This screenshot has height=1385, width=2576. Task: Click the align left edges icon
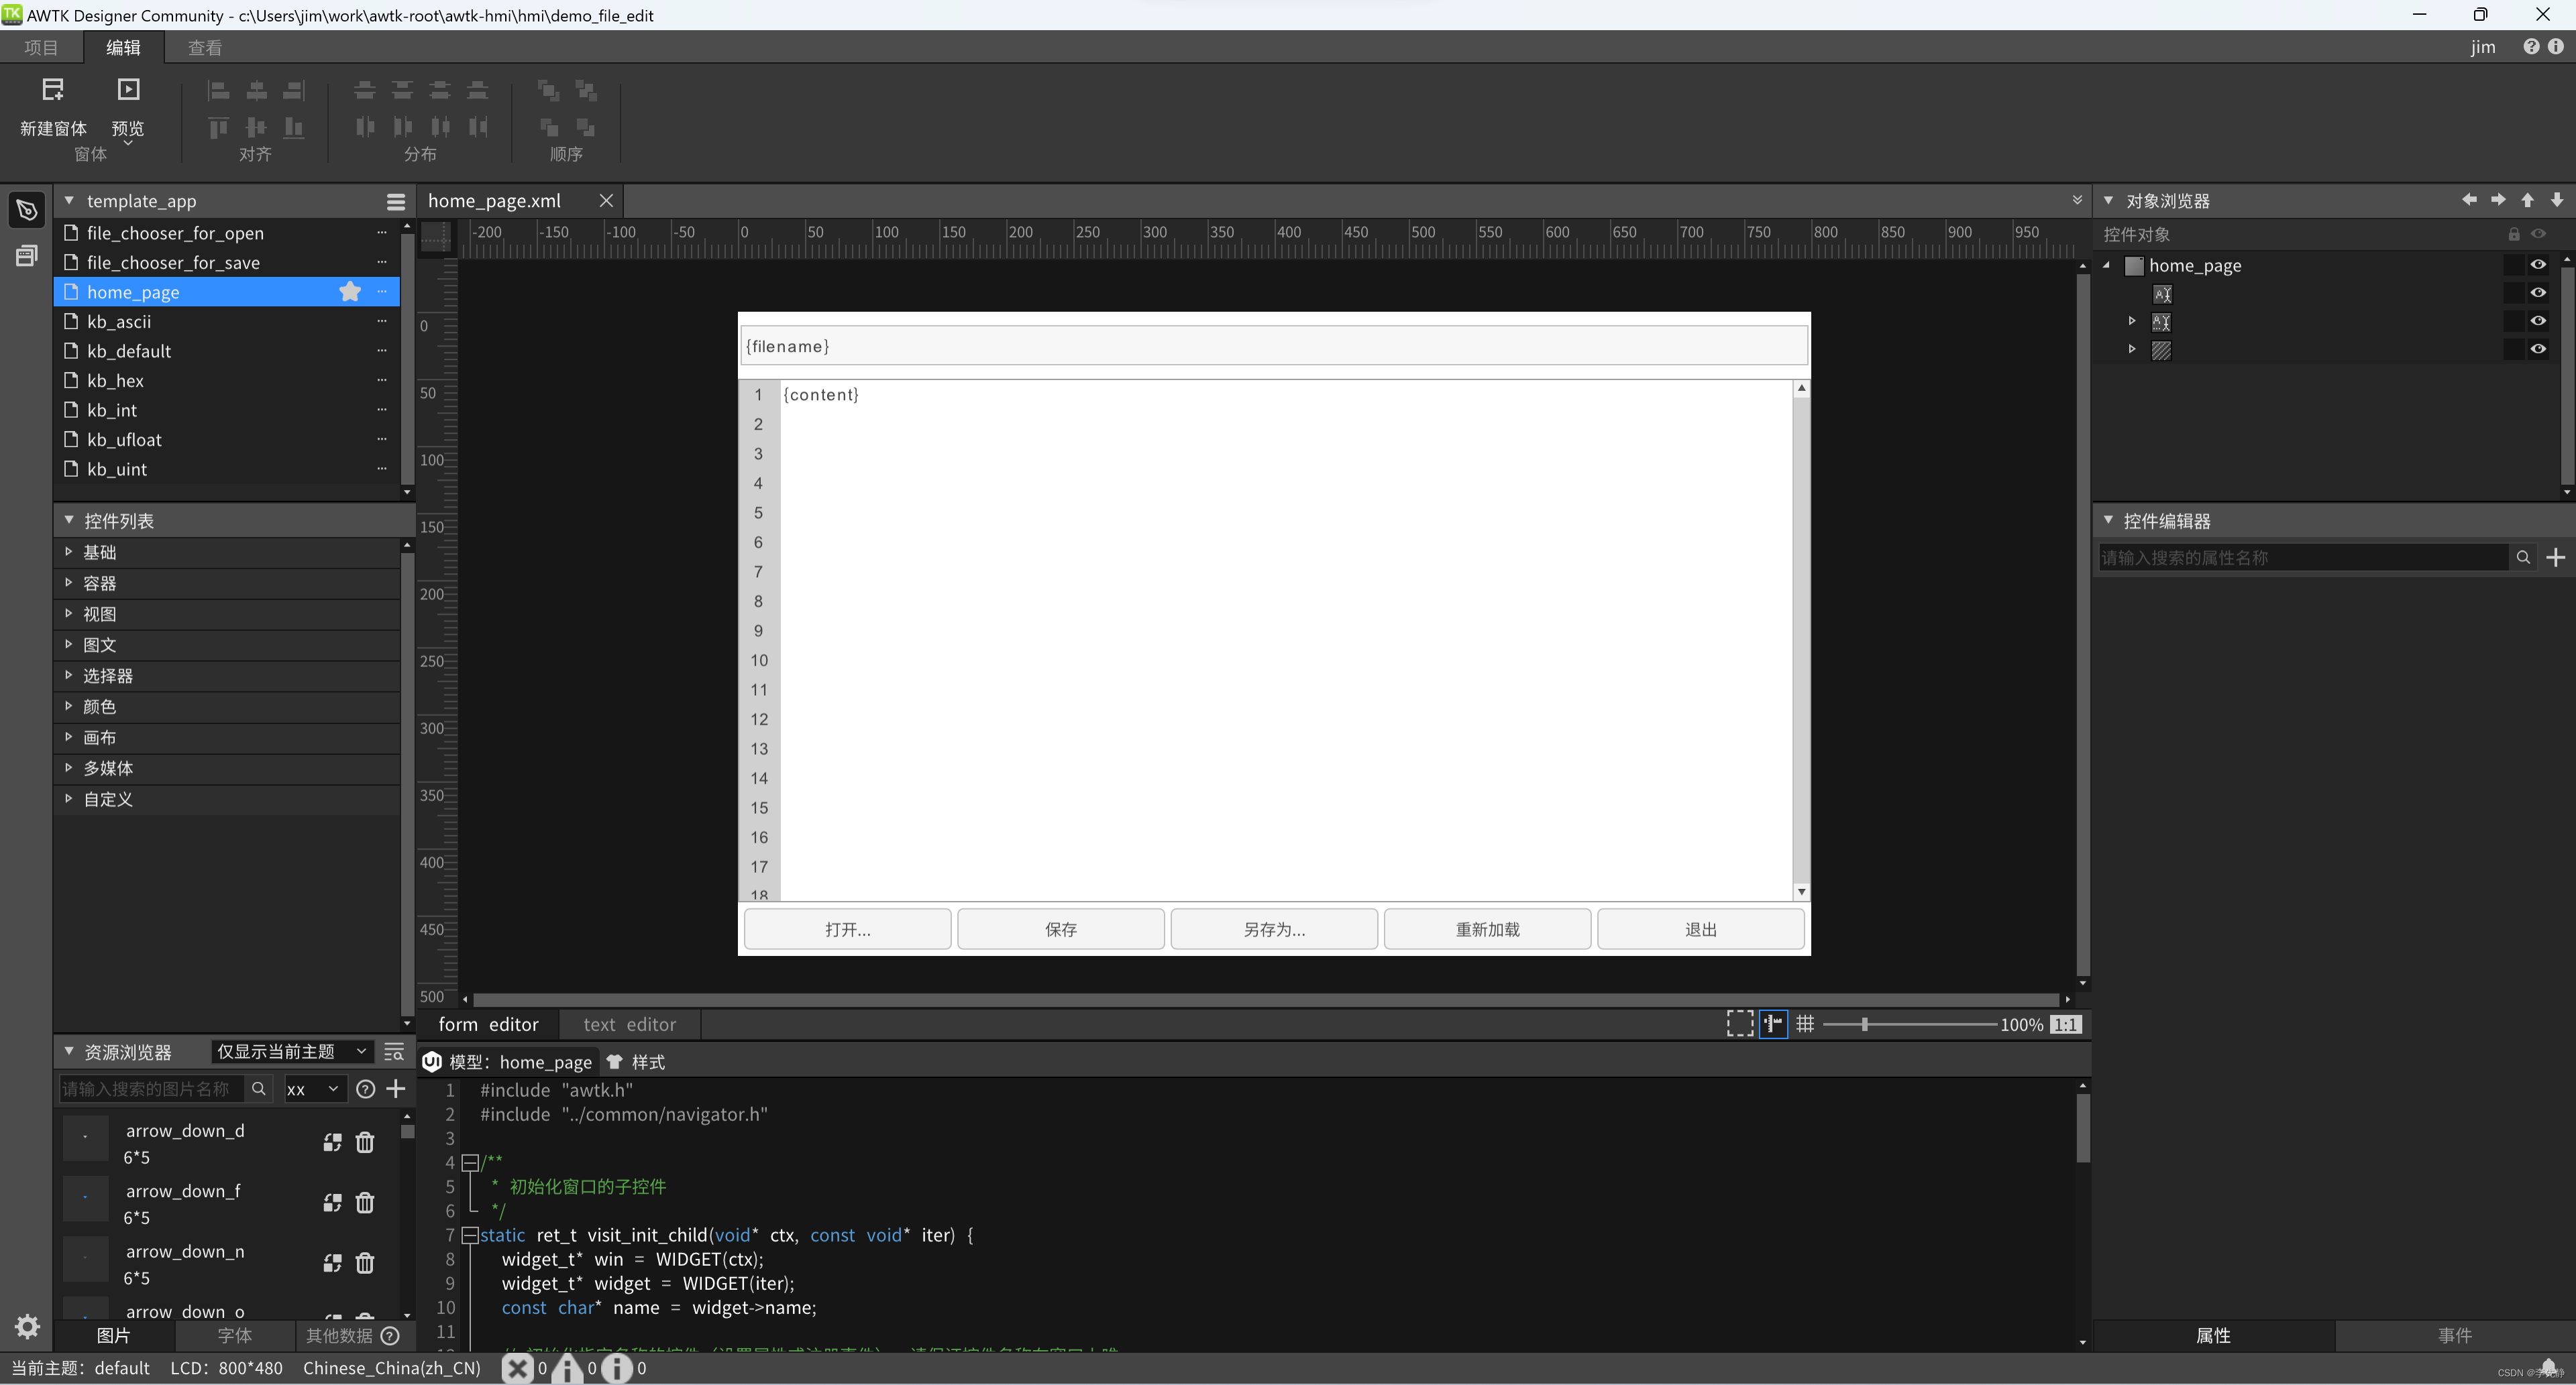click(219, 91)
